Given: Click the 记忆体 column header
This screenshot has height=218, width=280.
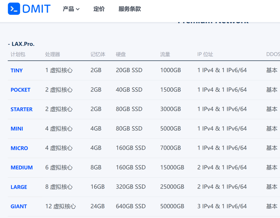Looking at the screenshot, I should [x=98, y=54].
